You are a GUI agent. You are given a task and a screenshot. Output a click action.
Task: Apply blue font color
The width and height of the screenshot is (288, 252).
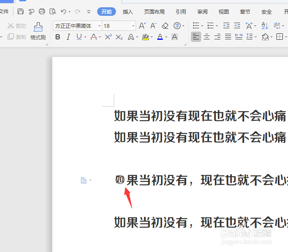coord(160,37)
